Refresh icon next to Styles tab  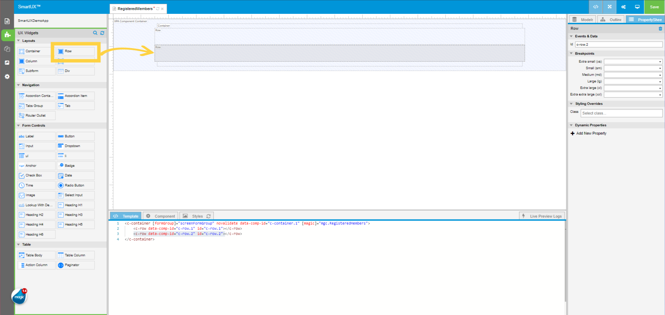[x=209, y=216]
